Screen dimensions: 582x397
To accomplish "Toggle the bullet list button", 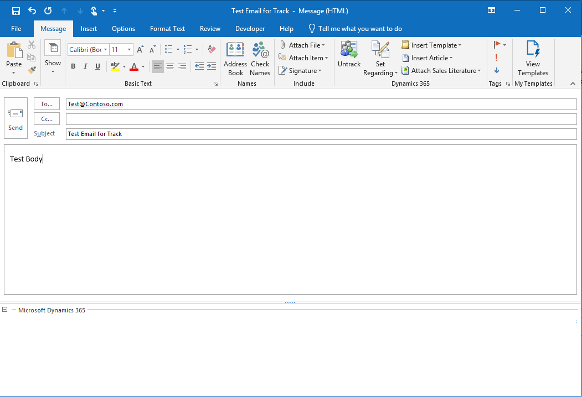I will coord(168,49).
